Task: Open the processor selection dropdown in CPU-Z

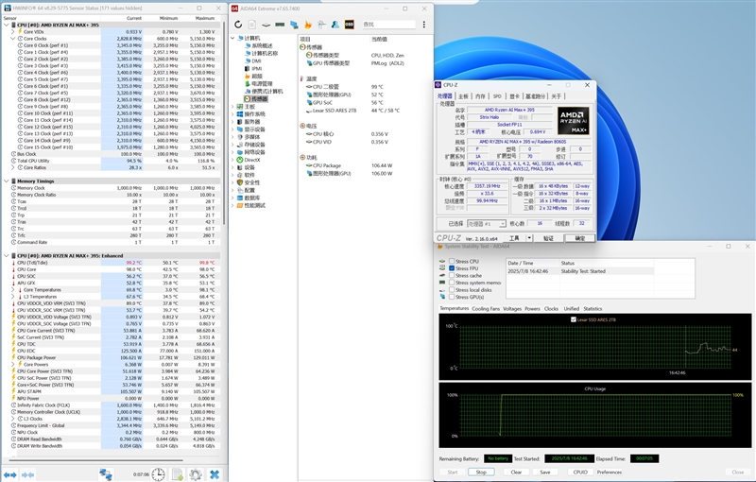Action: 488,223
